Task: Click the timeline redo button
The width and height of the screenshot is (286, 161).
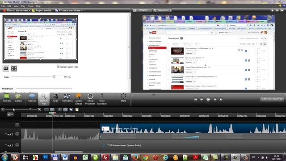Action: (x=52, y=110)
